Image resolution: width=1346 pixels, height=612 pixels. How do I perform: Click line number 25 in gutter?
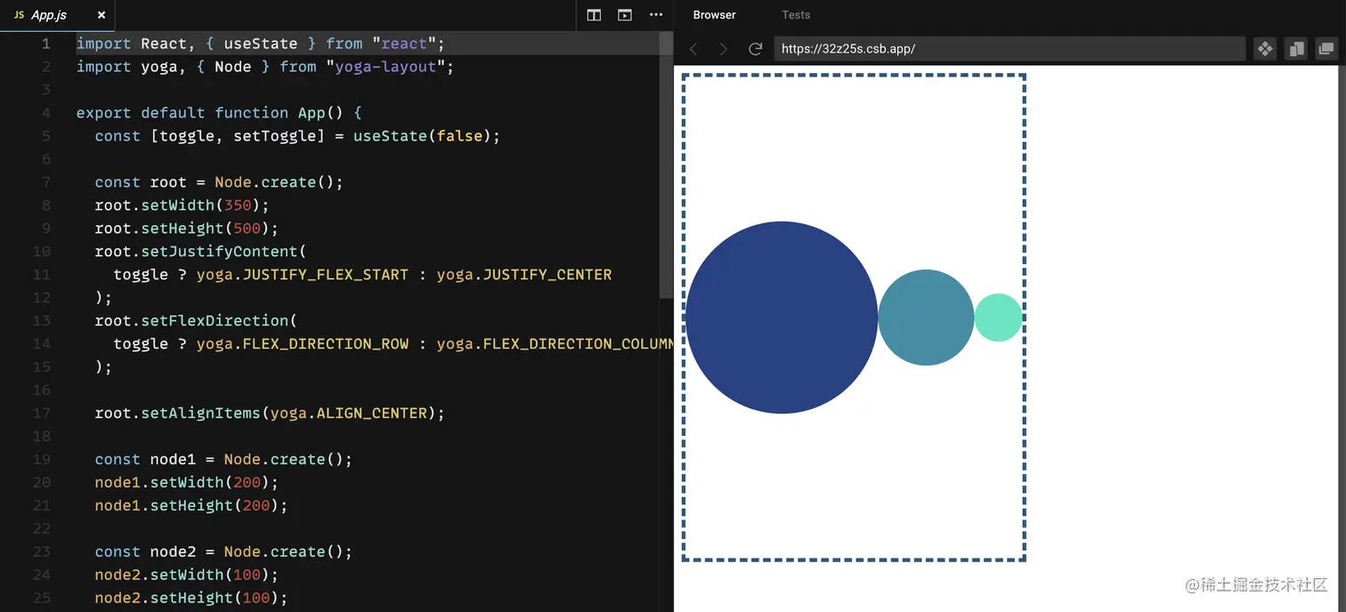[x=42, y=598]
